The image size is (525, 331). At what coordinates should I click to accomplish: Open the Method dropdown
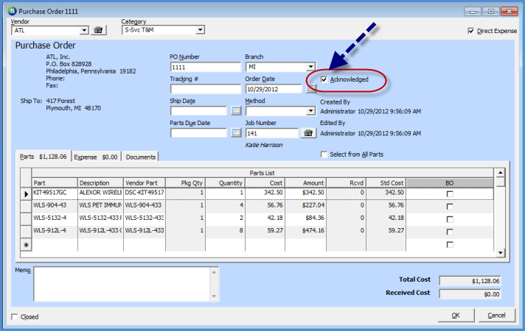(x=310, y=111)
